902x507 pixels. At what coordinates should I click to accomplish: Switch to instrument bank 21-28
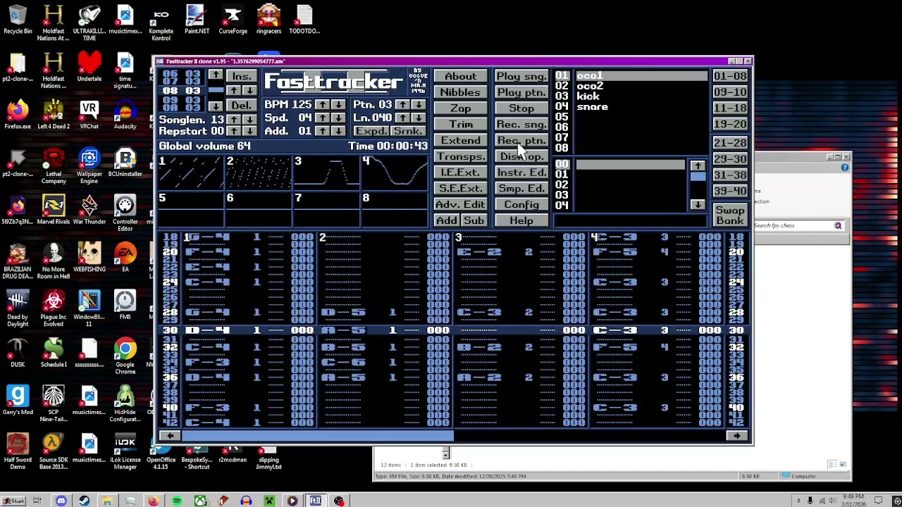(x=730, y=143)
